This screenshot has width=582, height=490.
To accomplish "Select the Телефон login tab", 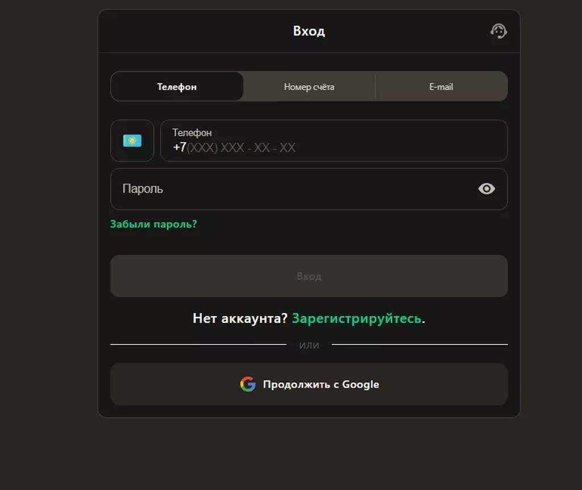I will tap(177, 86).
